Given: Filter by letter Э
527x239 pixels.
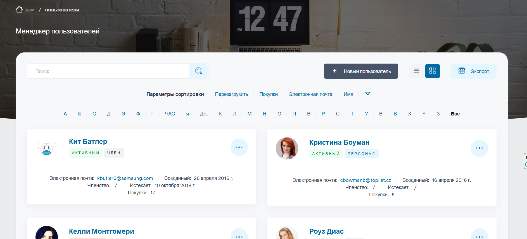Looking at the screenshot, I should click(124, 114).
